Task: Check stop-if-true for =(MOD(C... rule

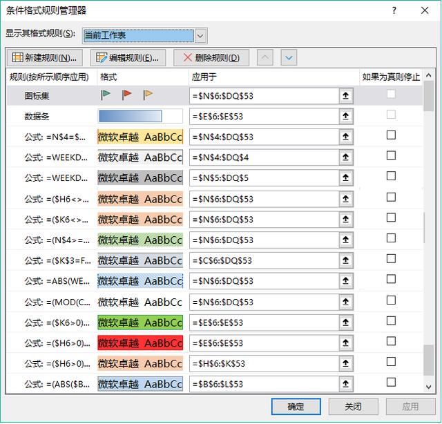Action: (391, 300)
